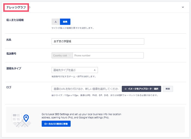Click the ロゴ label
Viewport: 191px width, 139px height.
(9, 87)
